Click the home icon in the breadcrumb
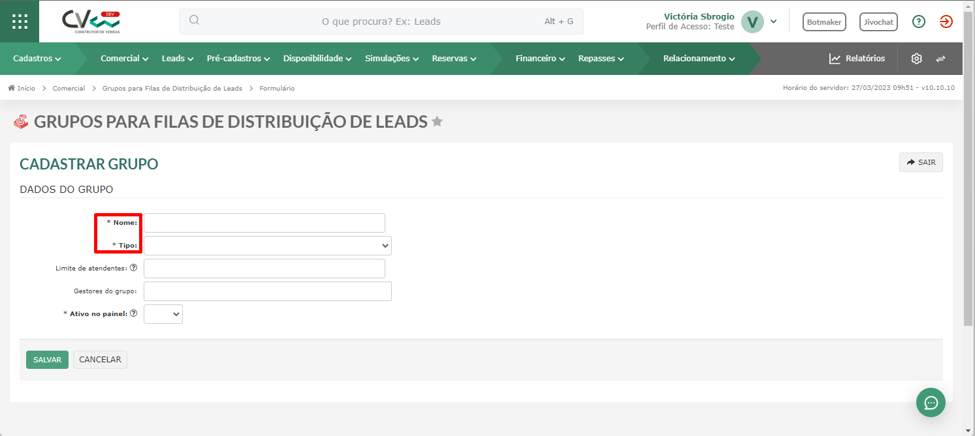Viewport: 975px width, 436px height. [x=11, y=88]
